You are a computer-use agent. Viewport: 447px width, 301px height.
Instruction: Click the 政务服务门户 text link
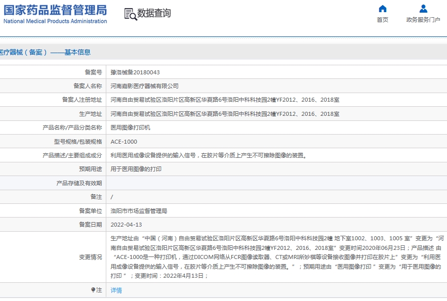[x=423, y=20]
